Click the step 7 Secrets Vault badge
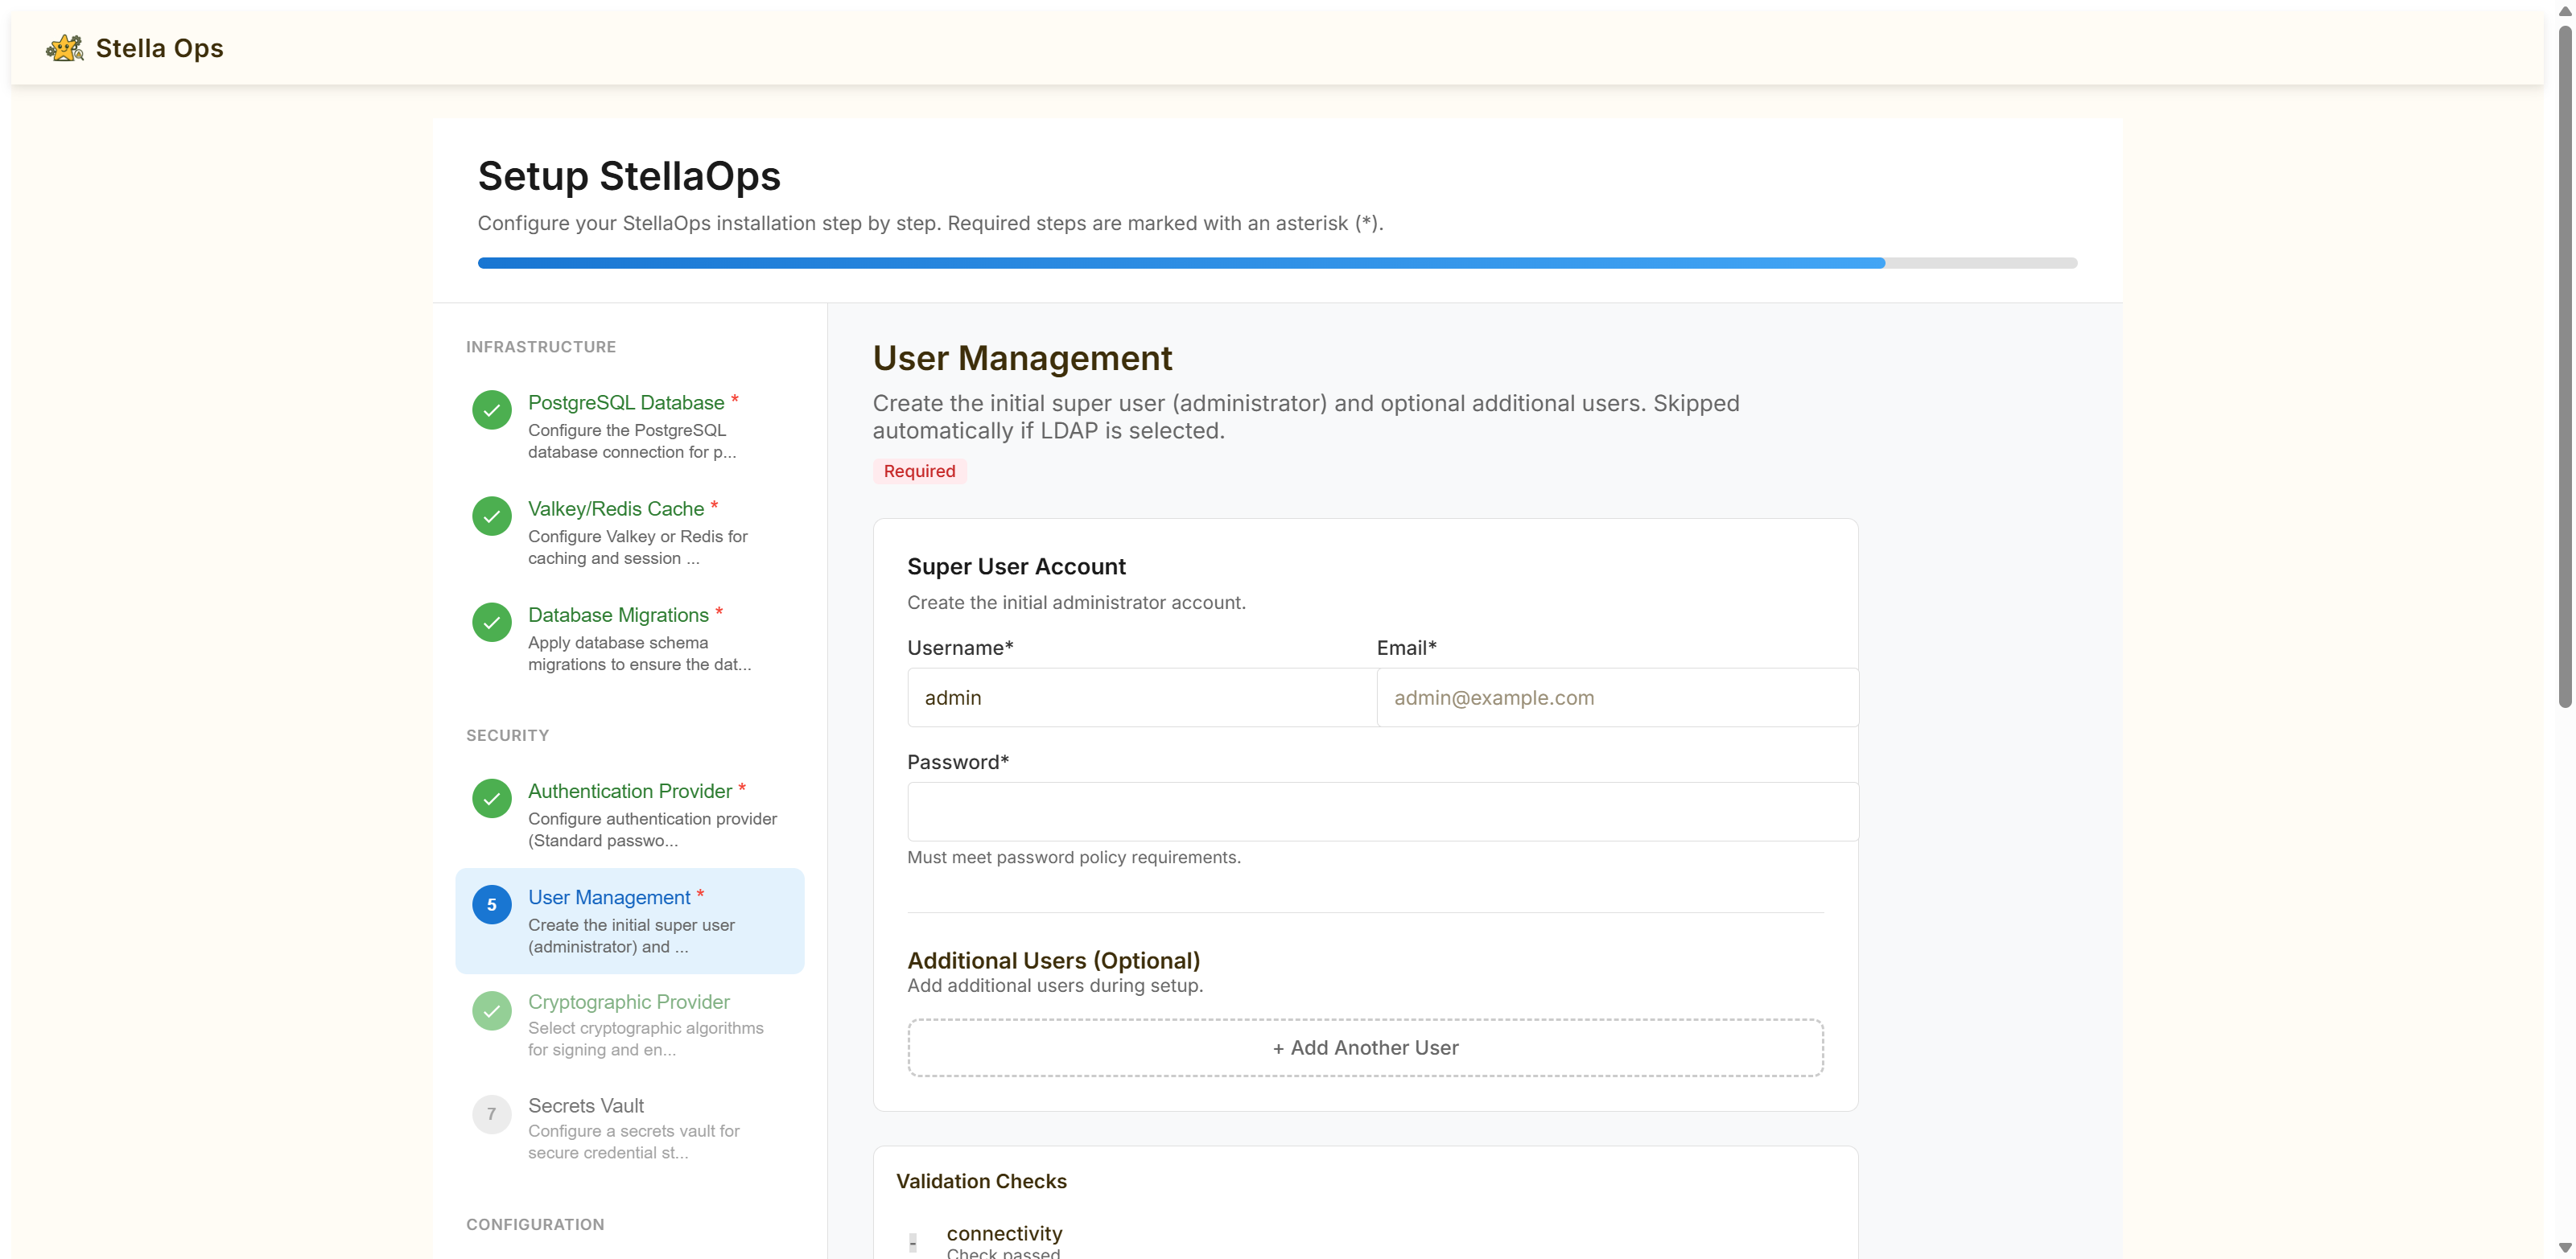Screen dimensions: 2576x1259 pyautogui.click(x=491, y=1114)
